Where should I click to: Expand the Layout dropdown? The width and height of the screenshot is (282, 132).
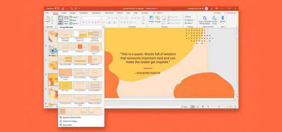(x=74, y=17)
